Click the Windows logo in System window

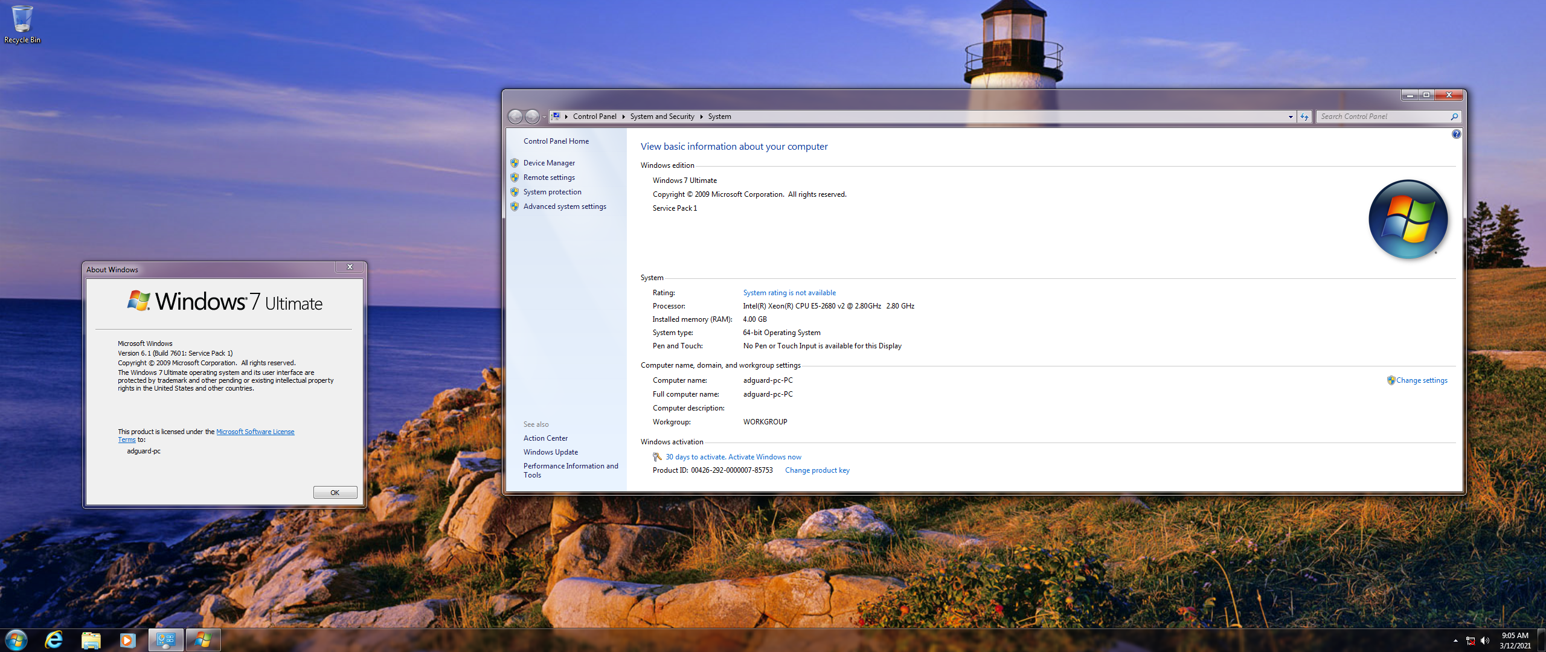(x=1408, y=220)
